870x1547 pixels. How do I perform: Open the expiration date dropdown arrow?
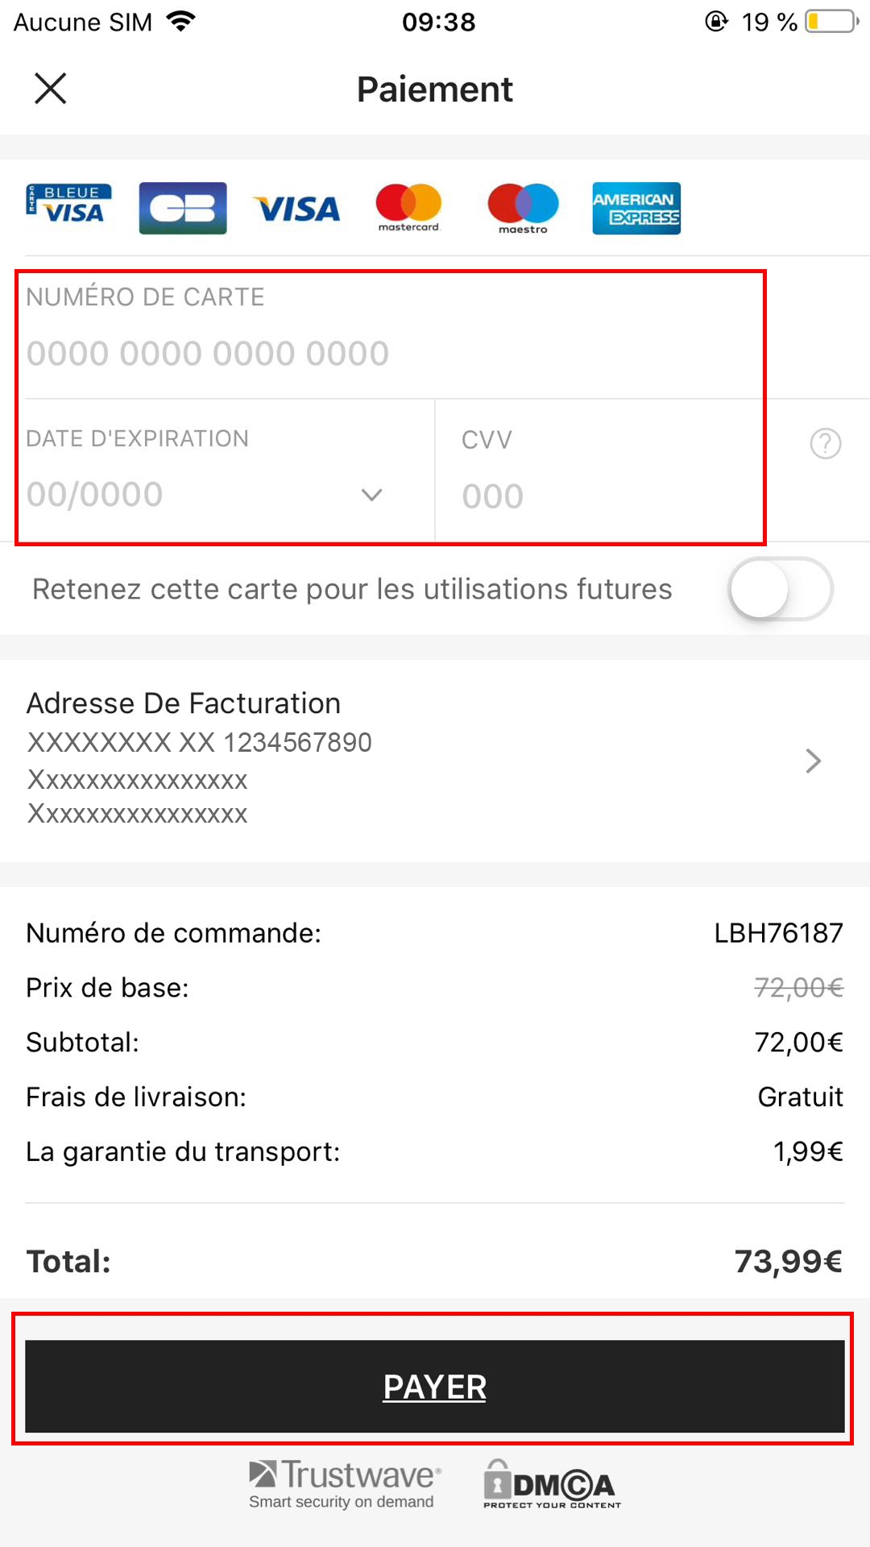(371, 495)
